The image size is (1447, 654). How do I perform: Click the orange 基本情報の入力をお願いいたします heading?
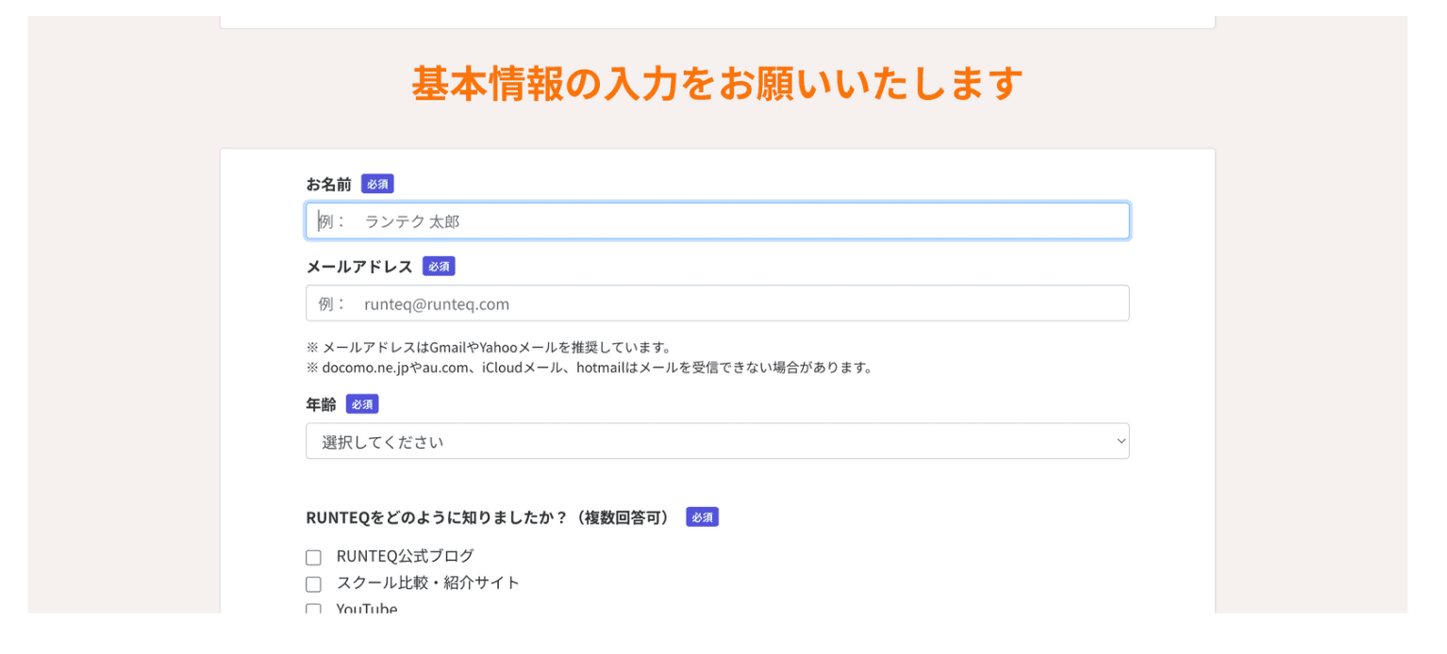coord(717,84)
